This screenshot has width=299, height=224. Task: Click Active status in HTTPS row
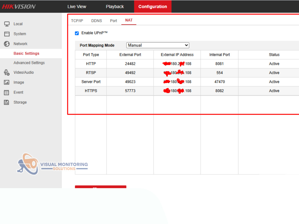(274, 91)
